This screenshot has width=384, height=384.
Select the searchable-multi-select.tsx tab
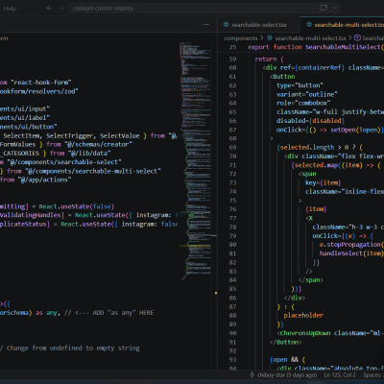point(344,25)
